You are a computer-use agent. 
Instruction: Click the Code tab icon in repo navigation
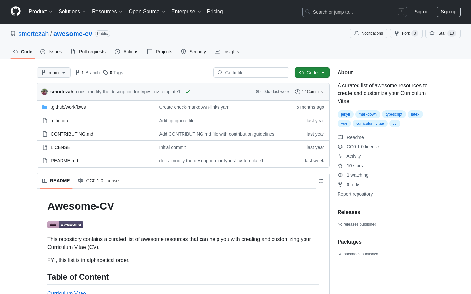[x=16, y=52]
